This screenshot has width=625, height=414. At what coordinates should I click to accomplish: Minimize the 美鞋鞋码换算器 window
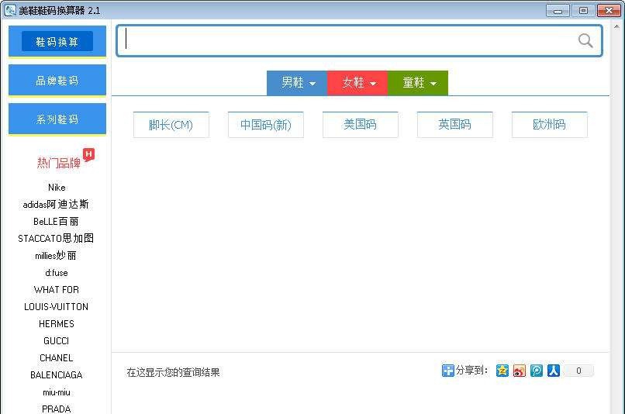pyautogui.click(x=558, y=11)
